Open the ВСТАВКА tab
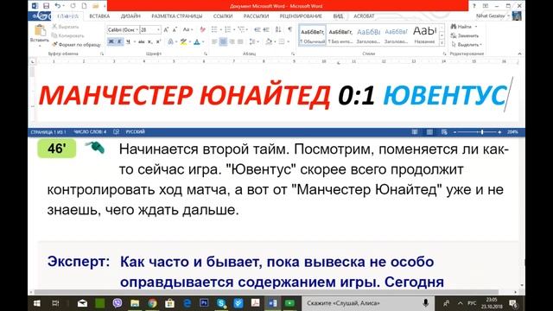Image resolution: width=553 pixels, height=311 pixels. (99, 16)
